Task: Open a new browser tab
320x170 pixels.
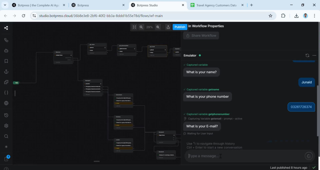Action: [x=252, y=5]
